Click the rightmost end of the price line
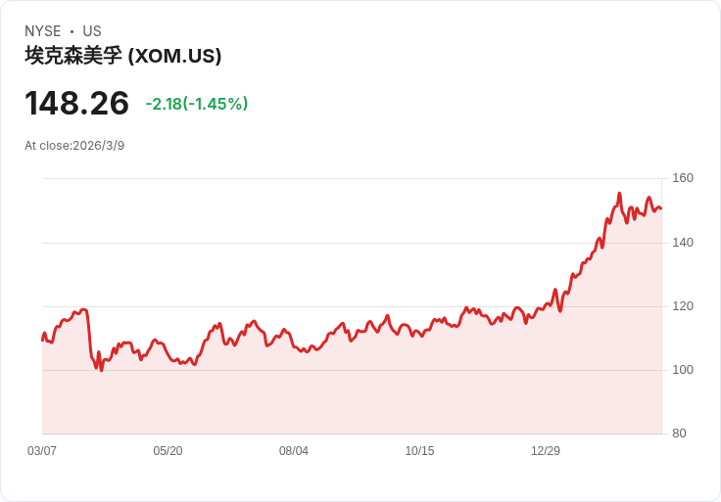 coord(661,208)
